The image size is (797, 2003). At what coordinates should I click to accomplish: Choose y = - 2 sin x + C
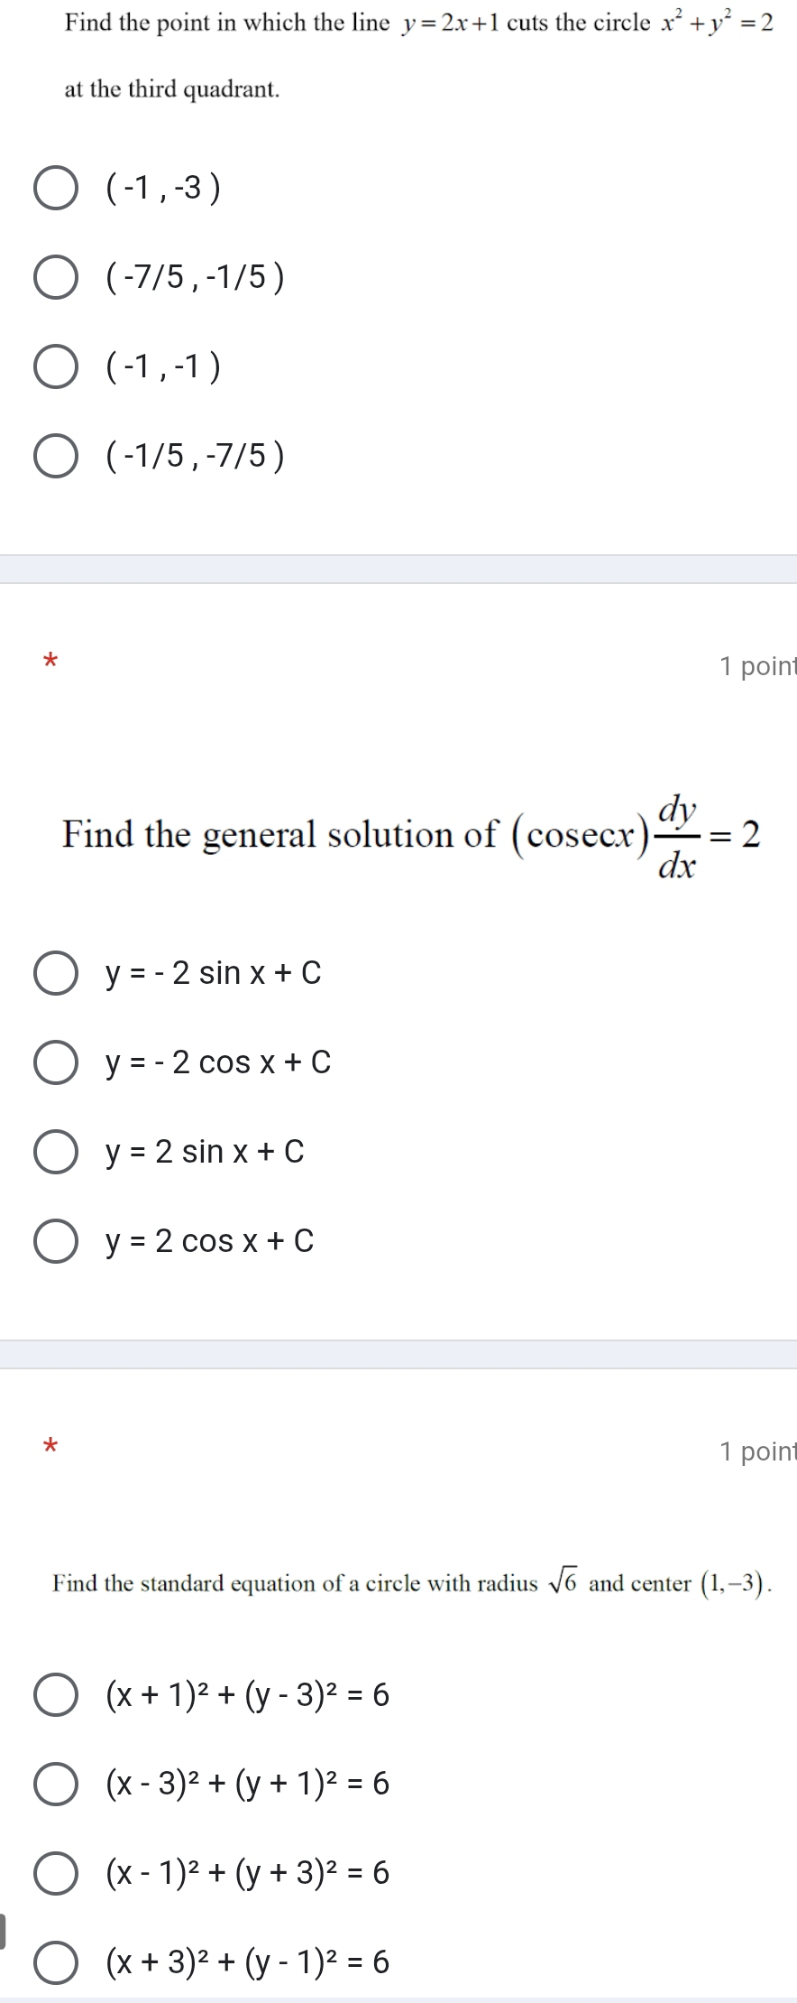tap(56, 972)
